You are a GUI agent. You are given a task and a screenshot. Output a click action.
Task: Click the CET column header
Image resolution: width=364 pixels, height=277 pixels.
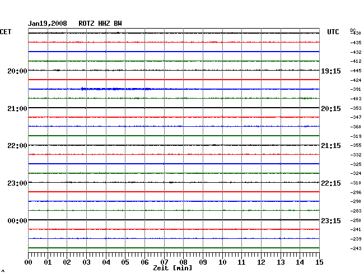coord(6,32)
